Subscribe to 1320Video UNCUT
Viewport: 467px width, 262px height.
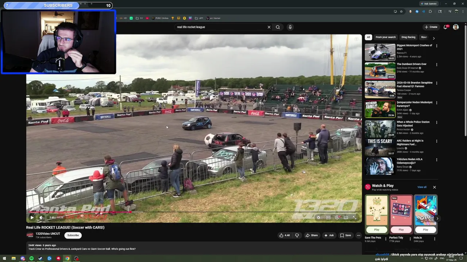pyautogui.click(x=73, y=235)
